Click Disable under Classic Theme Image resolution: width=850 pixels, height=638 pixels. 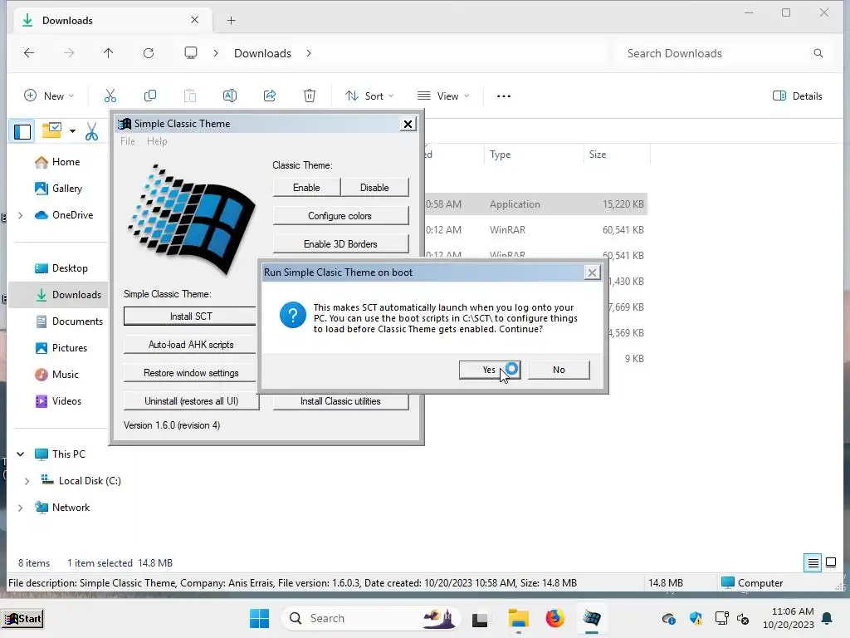(374, 187)
